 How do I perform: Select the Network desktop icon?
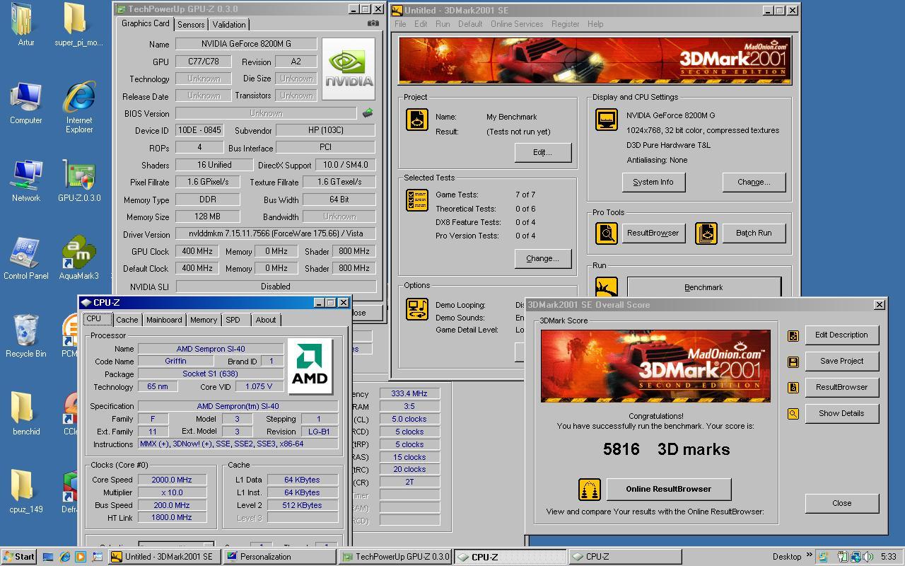pyautogui.click(x=26, y=181)
